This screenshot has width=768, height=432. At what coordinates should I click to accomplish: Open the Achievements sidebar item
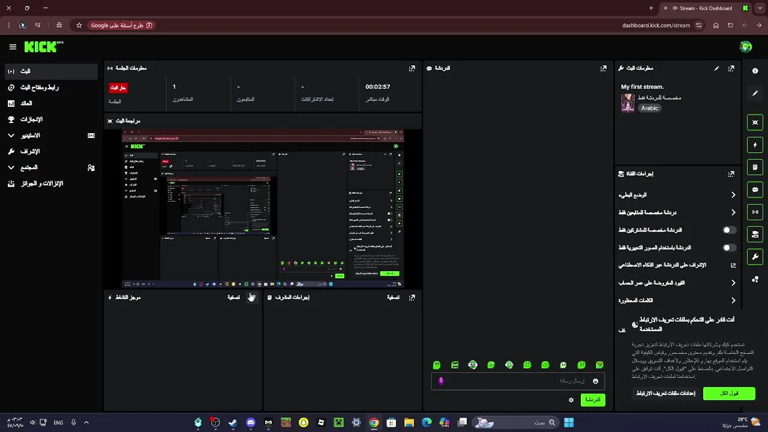[50, 119]
